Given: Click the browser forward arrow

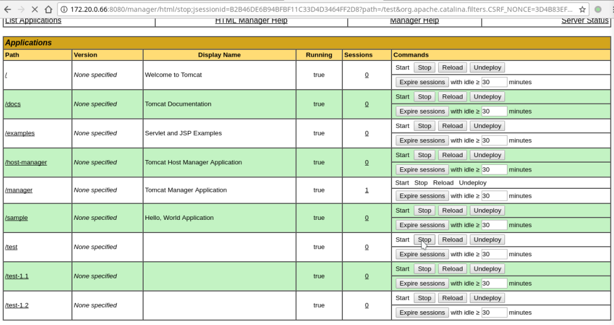Looking at the screenshot, I should [x=21, y=10].
